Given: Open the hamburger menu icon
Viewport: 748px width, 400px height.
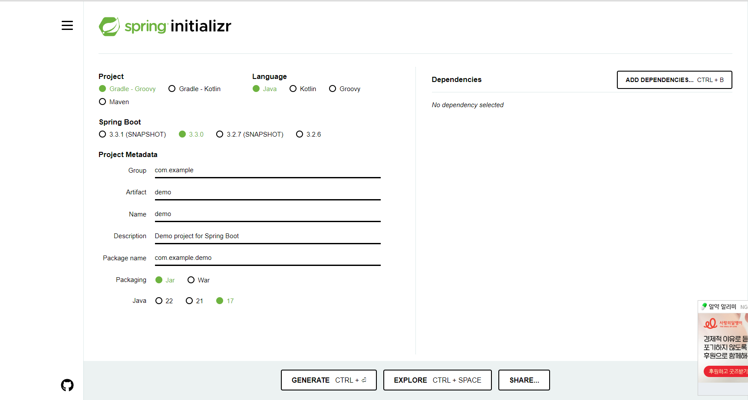Looking at the screenshot, I should click(x=67, y=26).
